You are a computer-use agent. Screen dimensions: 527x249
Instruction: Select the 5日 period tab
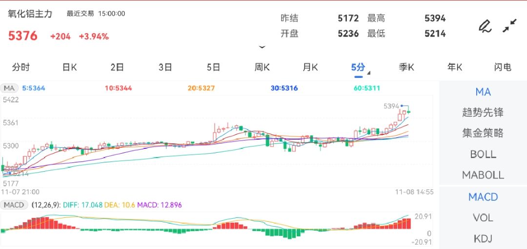[x=213, y=68]
